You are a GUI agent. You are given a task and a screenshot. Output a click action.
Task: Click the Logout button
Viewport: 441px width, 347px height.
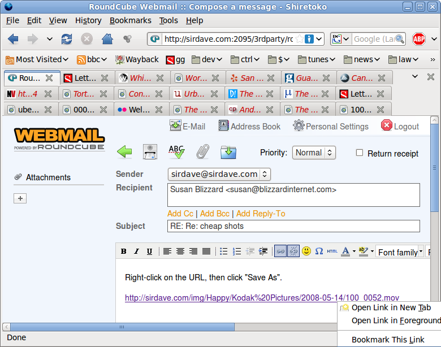(400, 126)
